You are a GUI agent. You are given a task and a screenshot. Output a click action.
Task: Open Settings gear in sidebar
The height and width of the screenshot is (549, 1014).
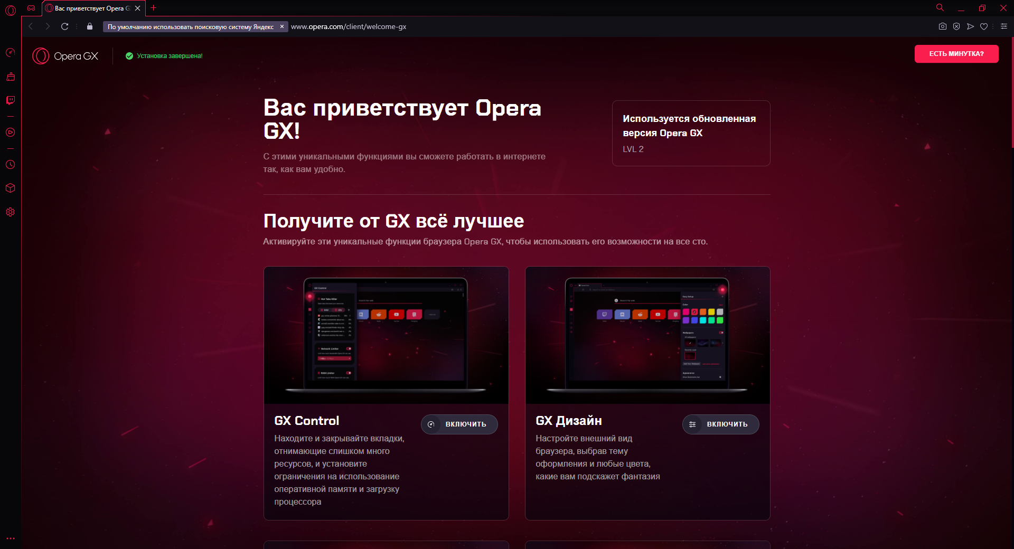coord(11,212)
